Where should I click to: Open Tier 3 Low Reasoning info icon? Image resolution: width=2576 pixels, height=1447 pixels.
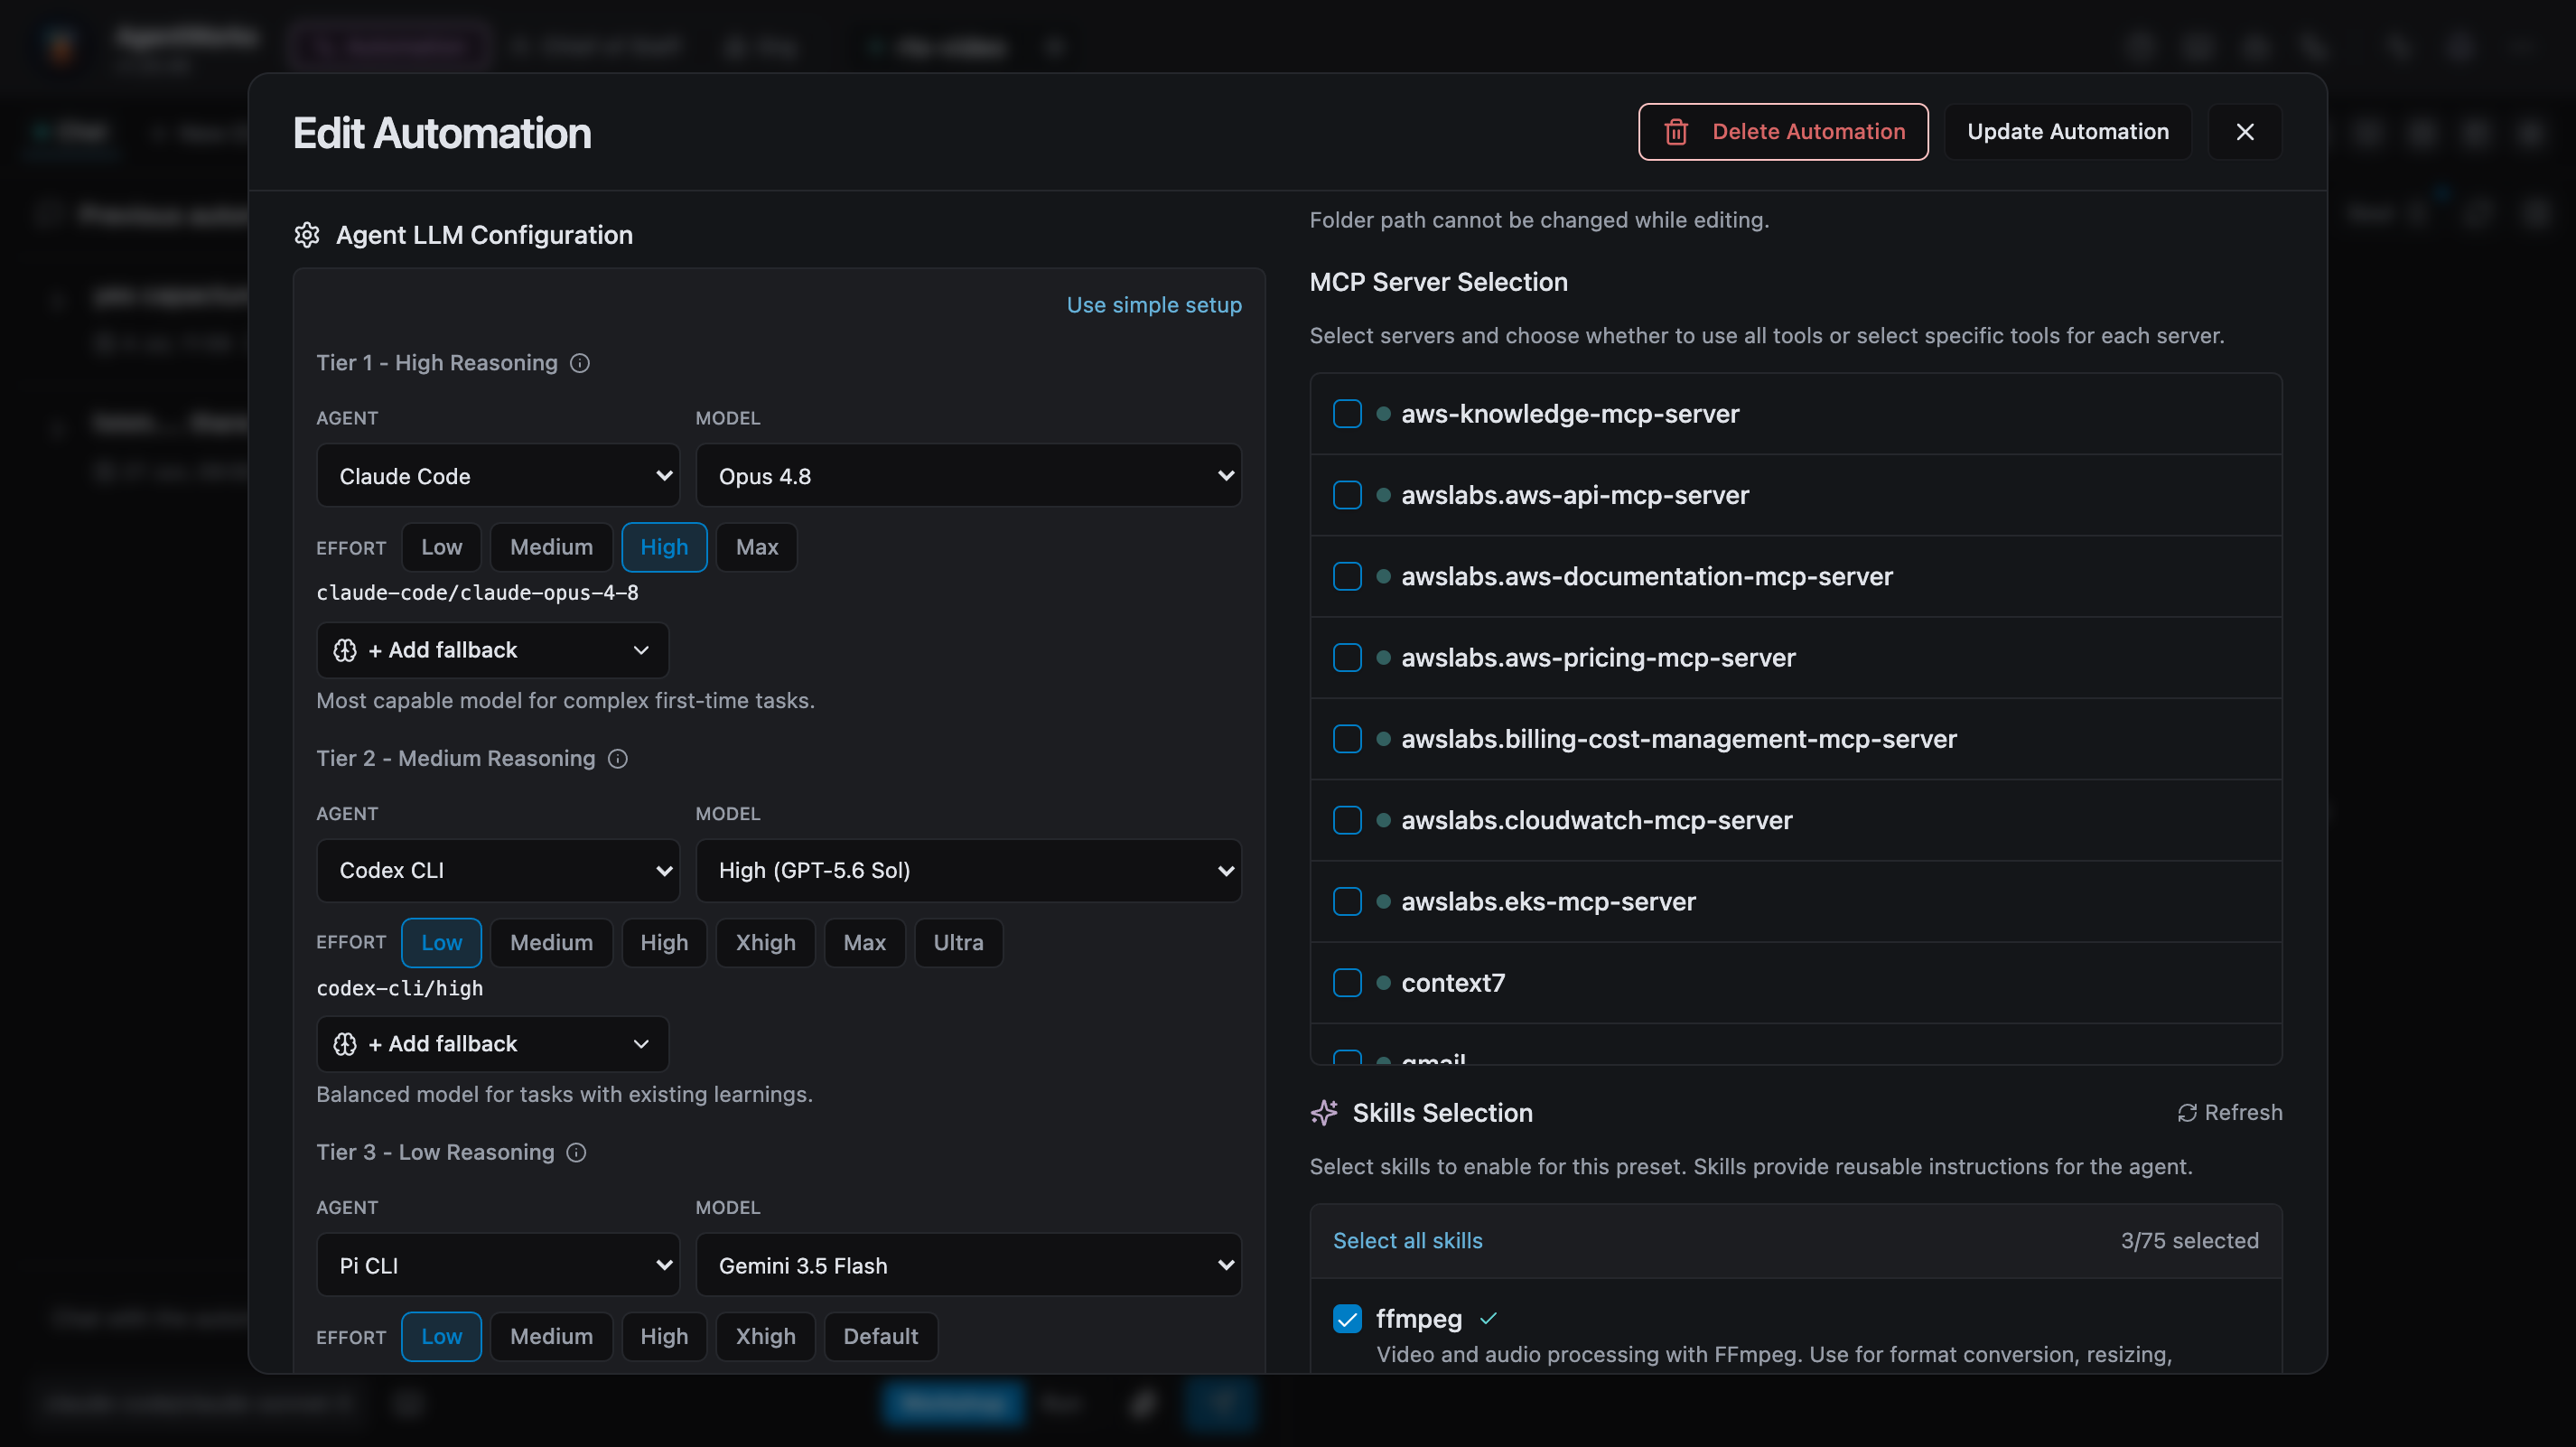coord(576,1153)
